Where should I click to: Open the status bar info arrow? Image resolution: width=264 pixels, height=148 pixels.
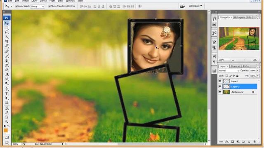[x=62, y=144]
